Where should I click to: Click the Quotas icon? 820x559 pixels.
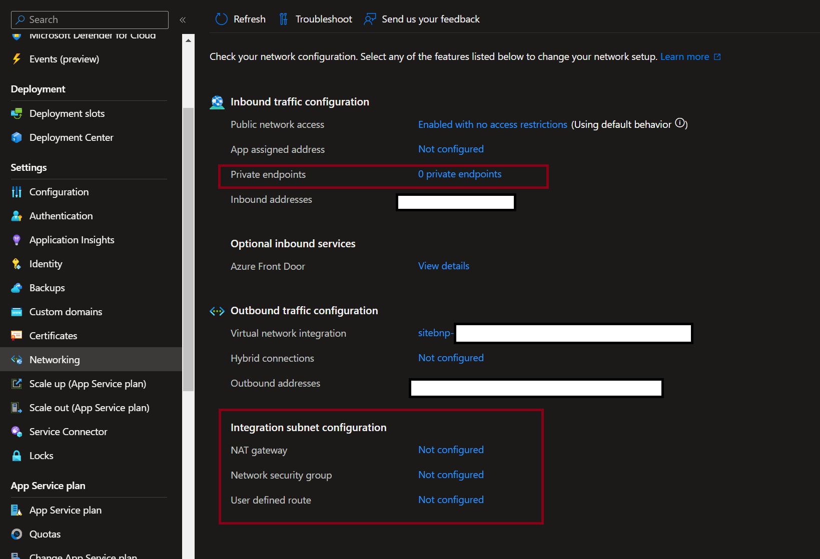click(x=17, y=534)
